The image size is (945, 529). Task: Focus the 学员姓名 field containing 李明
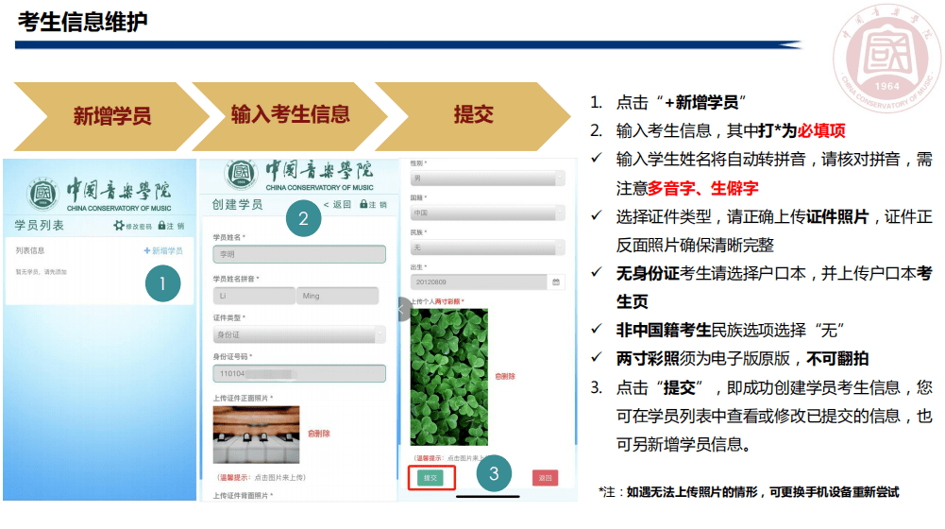[x=299, y=254]
